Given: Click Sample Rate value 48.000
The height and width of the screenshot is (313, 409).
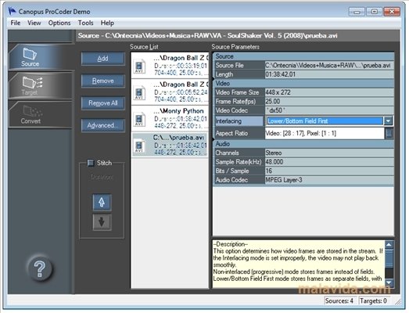Looking at the screenshot, I should pos(329,162).
